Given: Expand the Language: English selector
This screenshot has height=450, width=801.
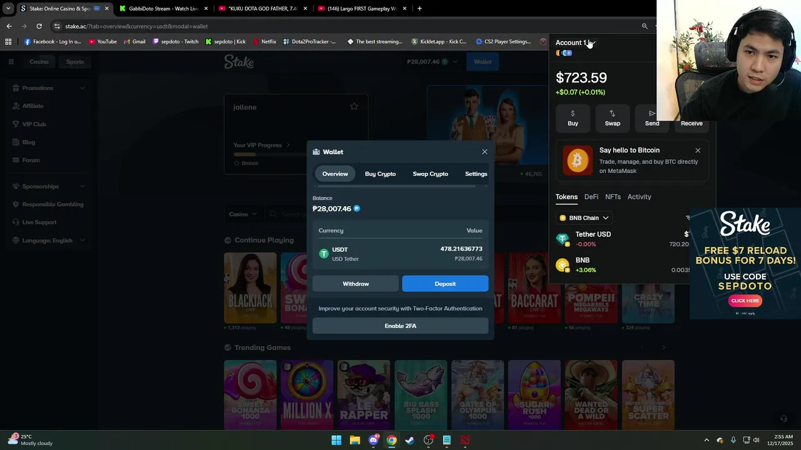Looking at the screenshot, I should (x=49, y=241).
